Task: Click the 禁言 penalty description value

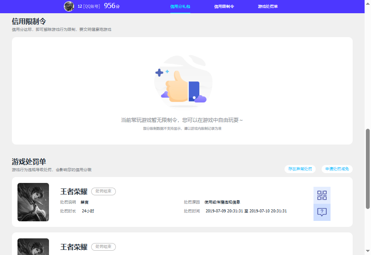Action: pyautogui.click(x=84, y=202)
